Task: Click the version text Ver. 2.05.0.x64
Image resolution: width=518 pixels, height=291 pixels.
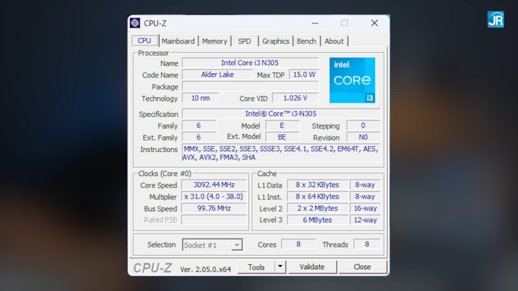Action: coord(206,269)
